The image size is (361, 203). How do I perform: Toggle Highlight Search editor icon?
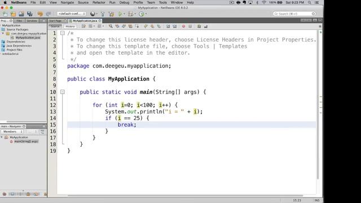tap(130, 27)
